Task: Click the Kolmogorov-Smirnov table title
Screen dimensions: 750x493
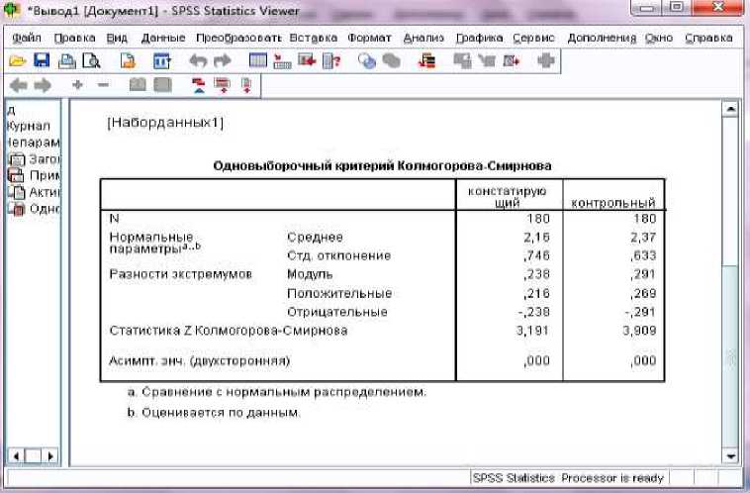Action: click(x=382, y=165)
